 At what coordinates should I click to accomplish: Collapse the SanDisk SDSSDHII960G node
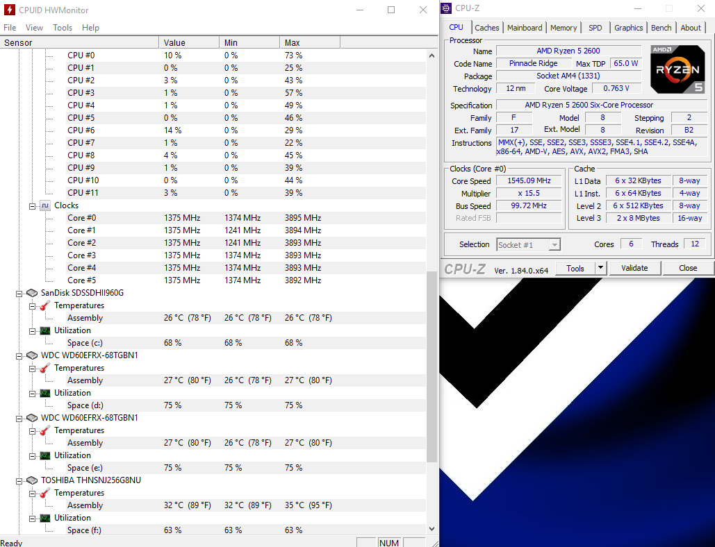[19, 294]
